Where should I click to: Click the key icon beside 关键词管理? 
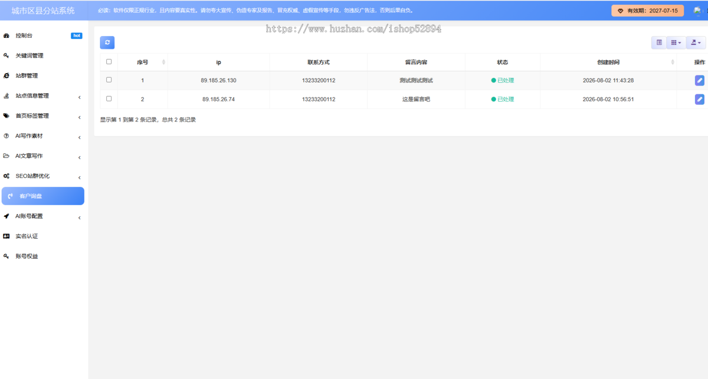(x=6, y=56)
